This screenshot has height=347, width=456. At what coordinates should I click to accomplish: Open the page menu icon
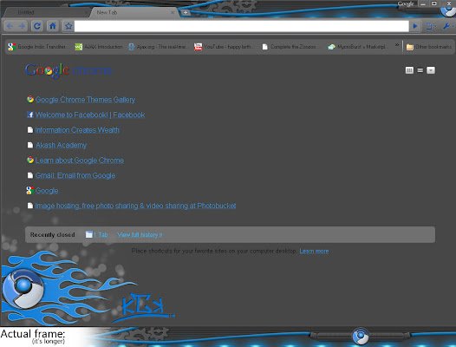tap(430, 26)
